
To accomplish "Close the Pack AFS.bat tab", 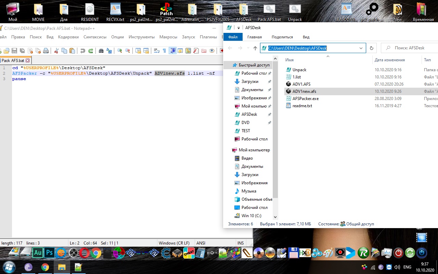I will (28, 61).
